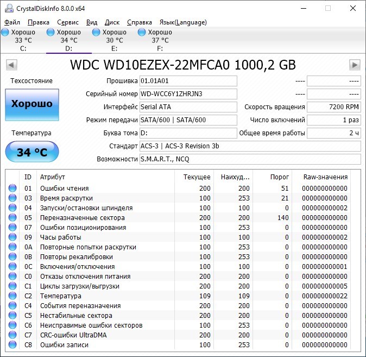Expand the Вид menu
This screenshot has width=366, height=357.
[x=92, y=22]
